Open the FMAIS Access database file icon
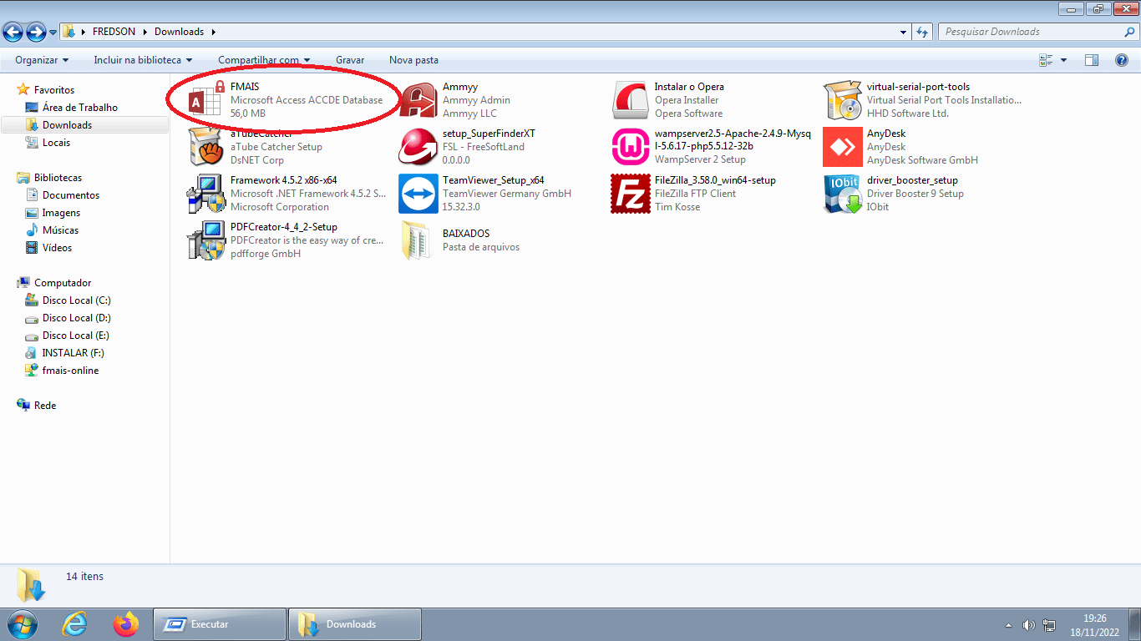The height and width of the screenshot is (641, 1141). [x=205, y=100]
